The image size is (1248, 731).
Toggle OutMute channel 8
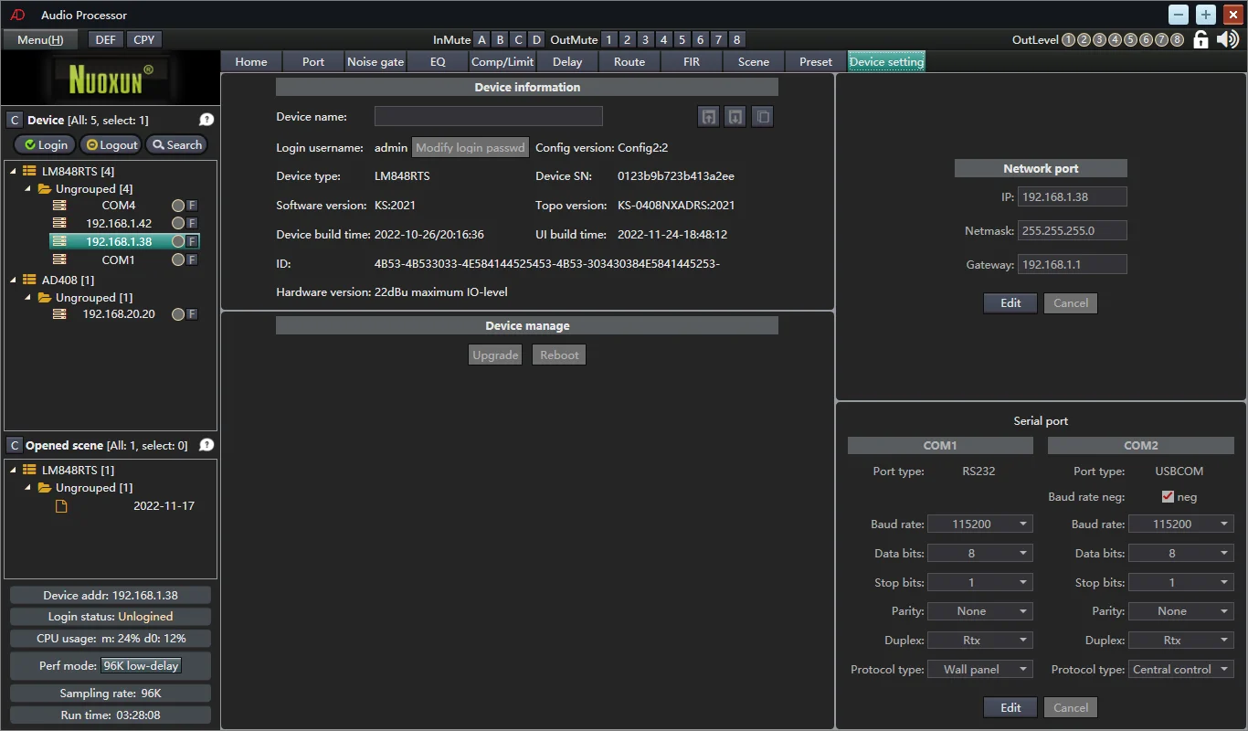coord(736,39)
